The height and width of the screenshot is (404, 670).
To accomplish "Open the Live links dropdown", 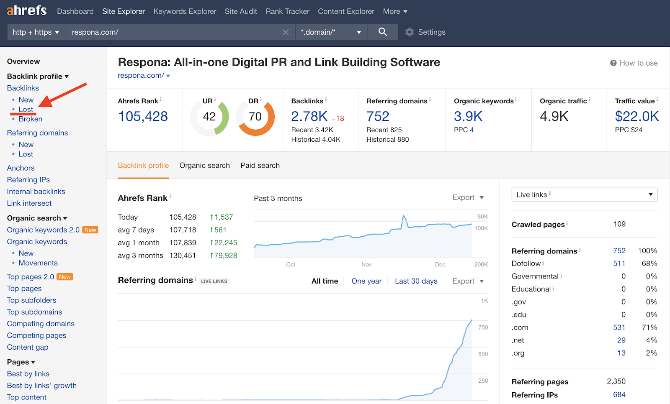I will tap(585, 194).
